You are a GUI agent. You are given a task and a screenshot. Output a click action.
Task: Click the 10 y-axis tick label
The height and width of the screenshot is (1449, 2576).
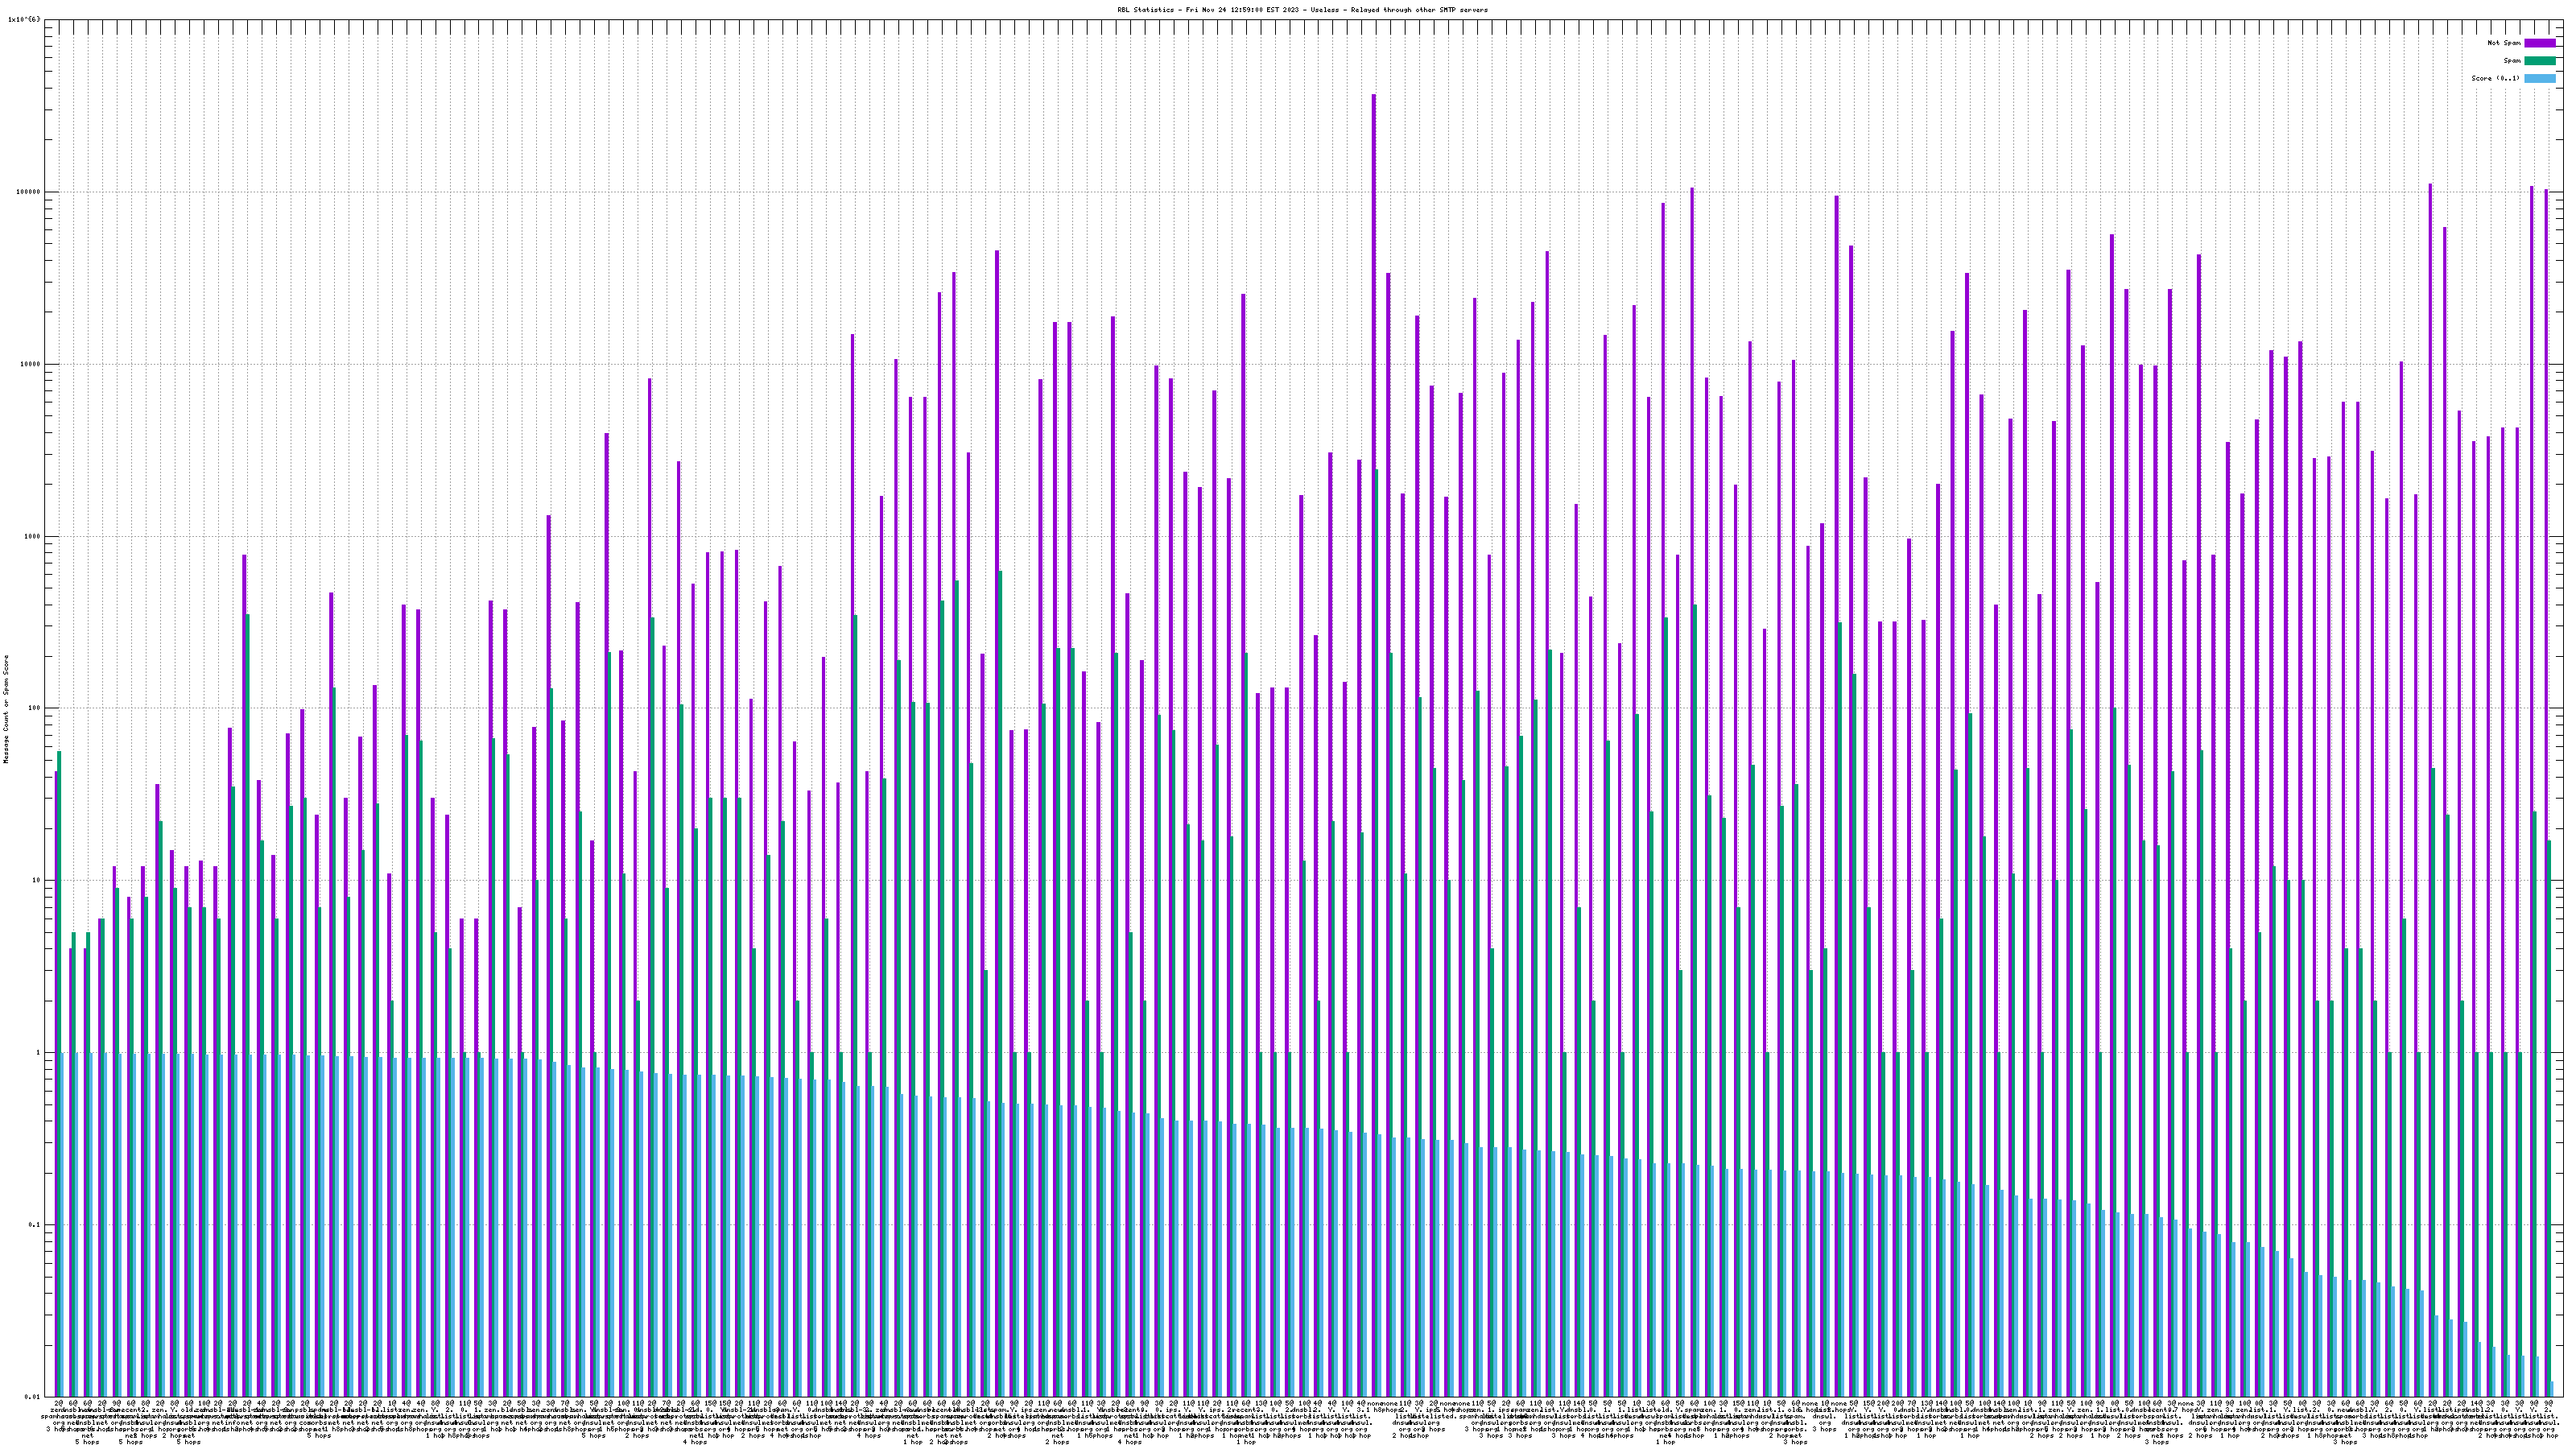click(38, 880)
